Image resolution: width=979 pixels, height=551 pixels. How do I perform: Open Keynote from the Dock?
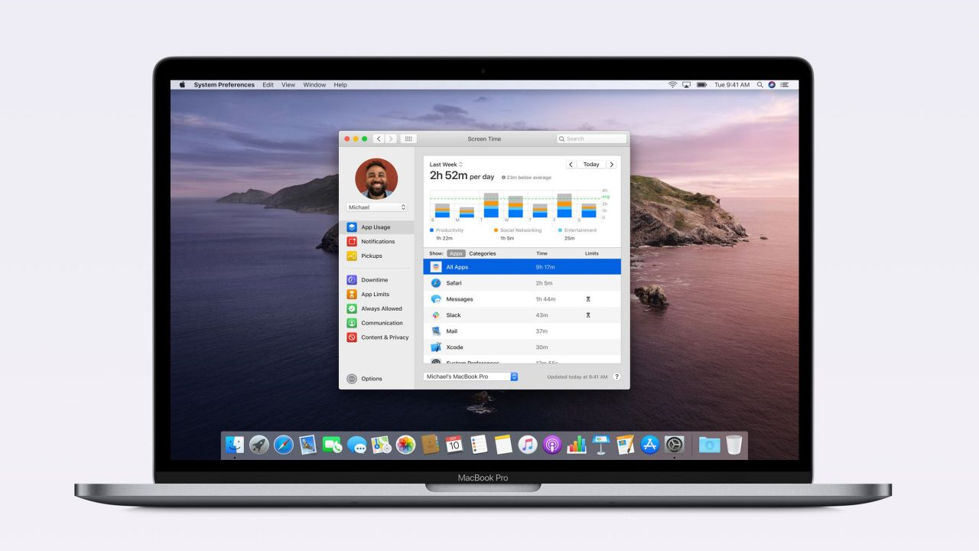(x=601, y=445)
